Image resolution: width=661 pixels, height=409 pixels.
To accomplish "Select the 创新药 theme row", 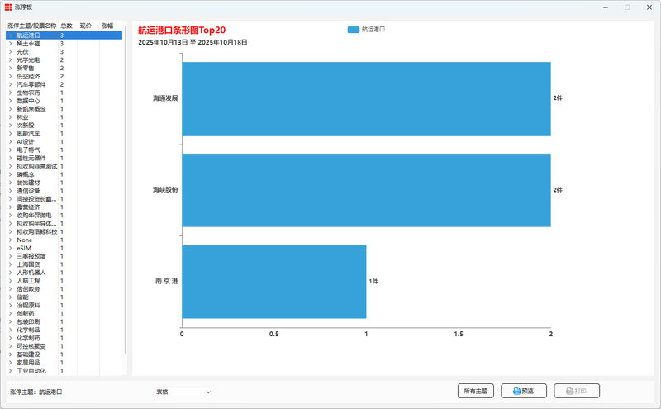I will 64,313.
